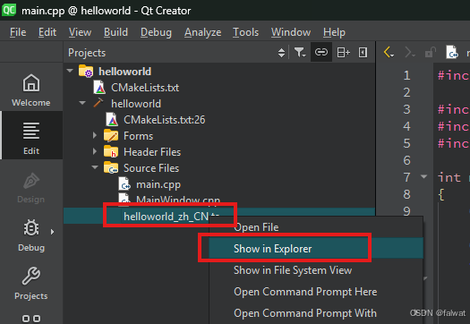Open the Debug menu

pyautogui.click(x=156, y=32)
